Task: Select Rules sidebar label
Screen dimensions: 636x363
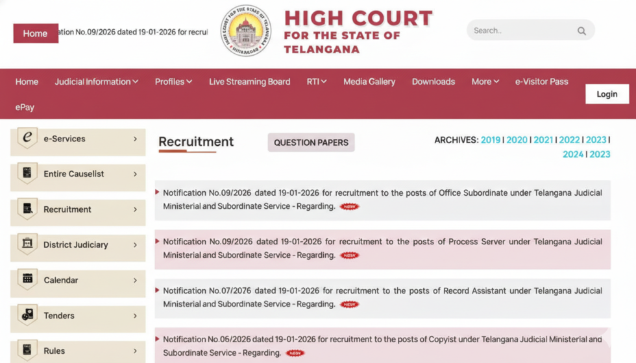Action: click(55, 351)
